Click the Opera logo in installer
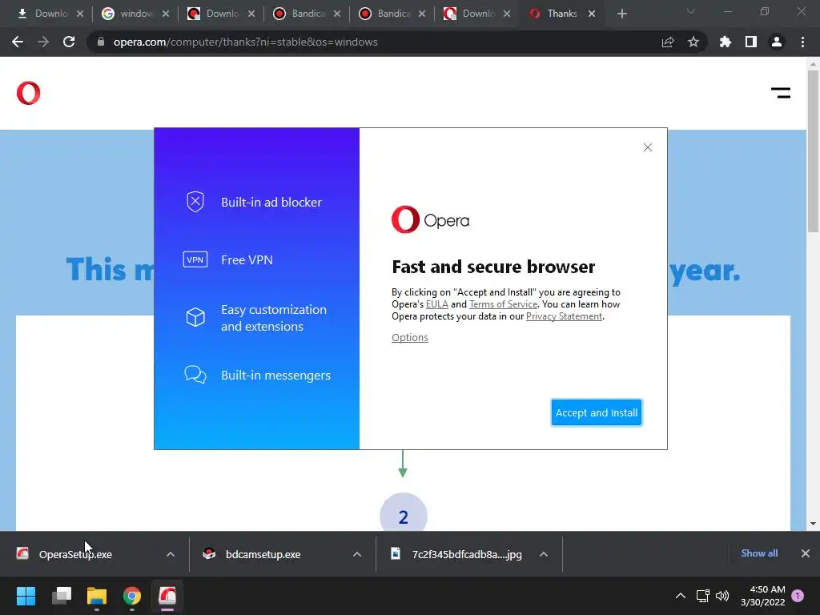820x615 pixels. point(430,219)
